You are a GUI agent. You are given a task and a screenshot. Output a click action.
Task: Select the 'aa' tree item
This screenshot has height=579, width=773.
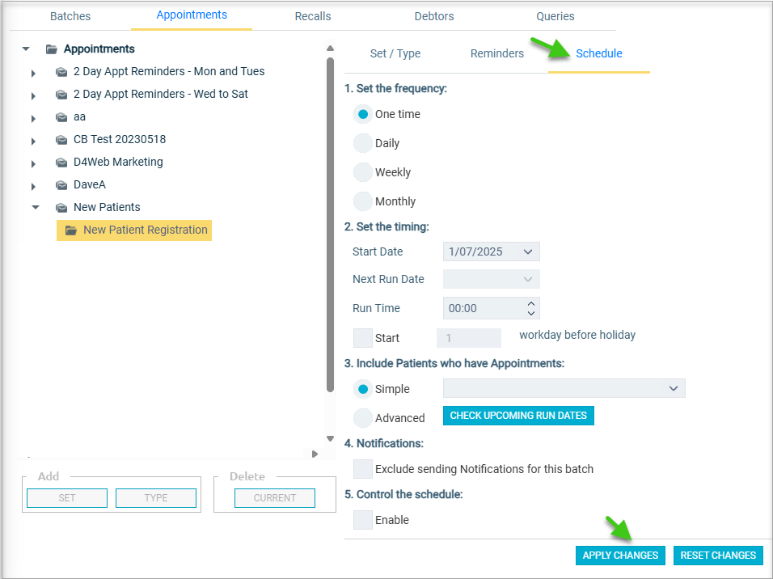click(x=79, y=117)
